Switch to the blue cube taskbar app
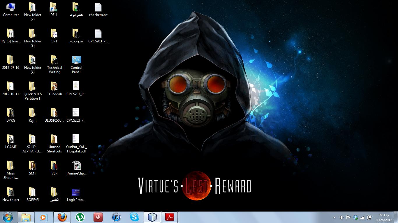The height and width of the screenshot is (223, 398). pos(152,217)
